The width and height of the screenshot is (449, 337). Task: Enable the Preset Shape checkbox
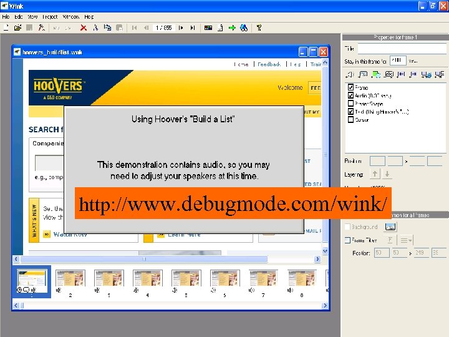tap(350, 103)
